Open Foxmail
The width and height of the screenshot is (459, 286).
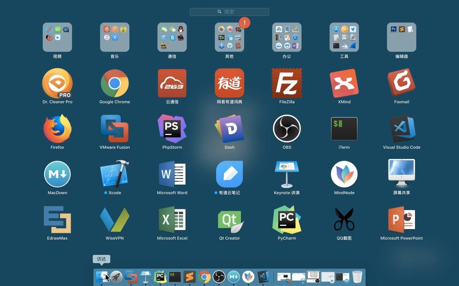pos(402,83)
